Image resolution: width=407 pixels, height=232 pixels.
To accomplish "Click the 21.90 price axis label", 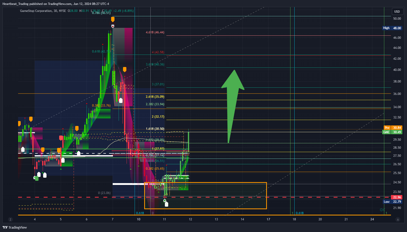I will tap(397, 208).
